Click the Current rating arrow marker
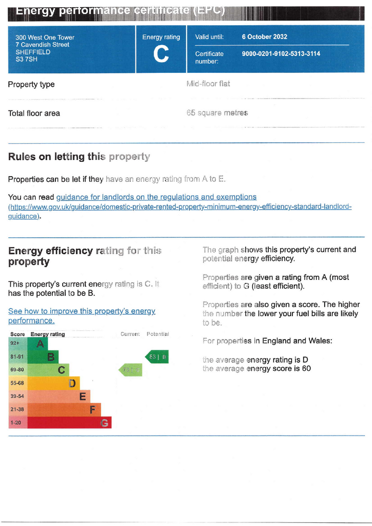Image resolution: width=372 pixels, height=526 pixels. [131, 370]
